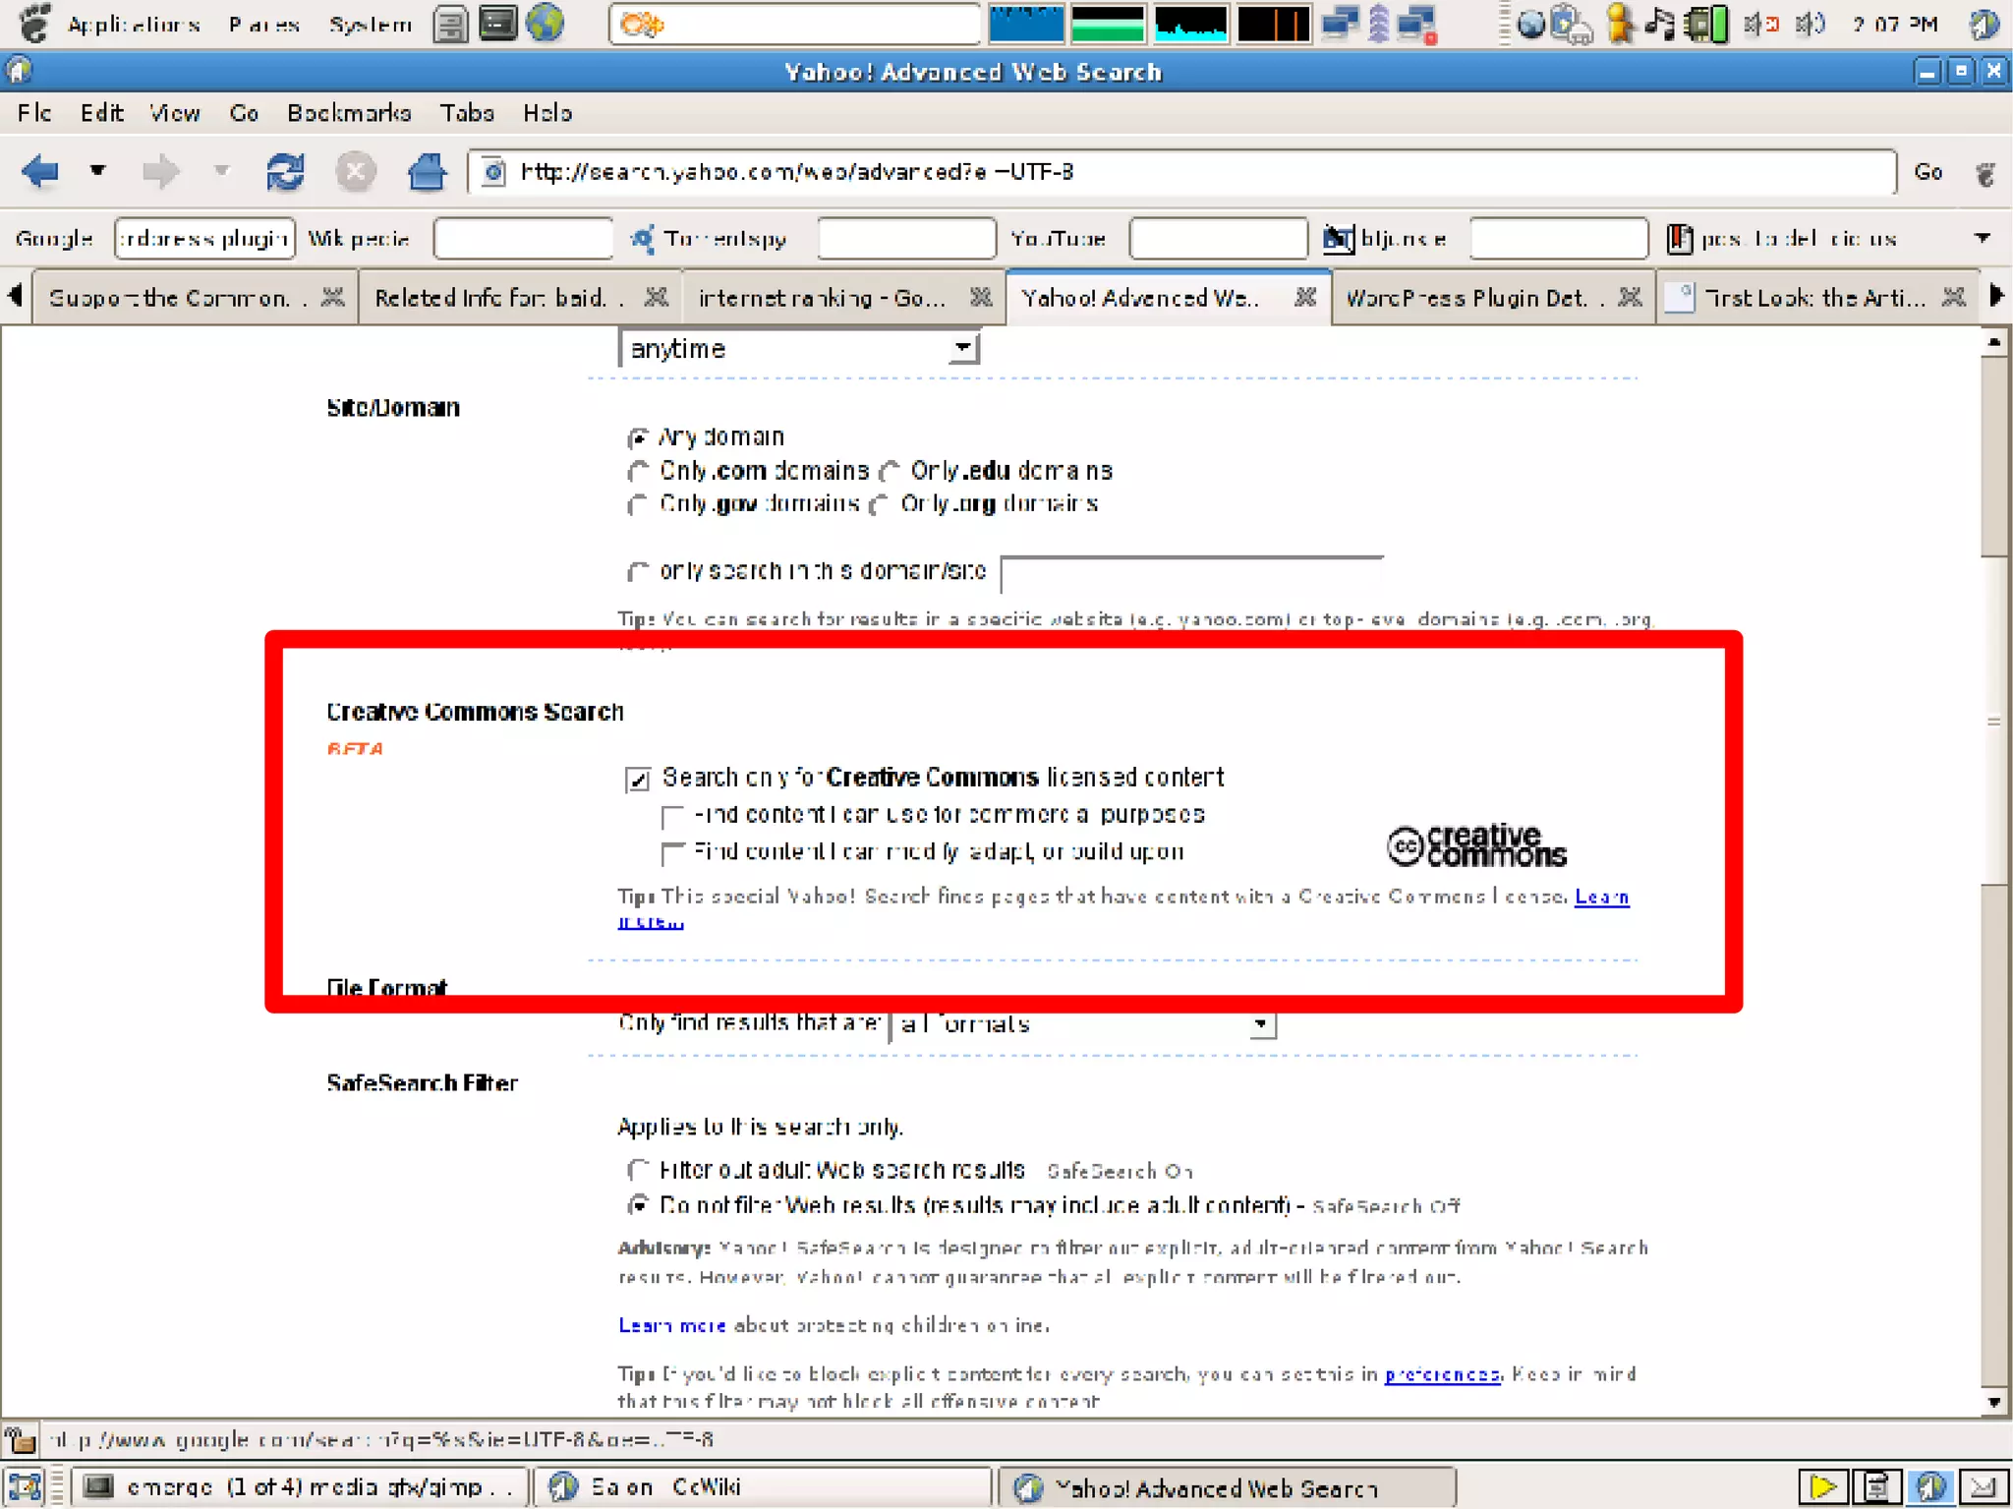2013x1509 pixels.
Task: Enable 'content I can use for commercial purposes'
Action: pos(673,817)
